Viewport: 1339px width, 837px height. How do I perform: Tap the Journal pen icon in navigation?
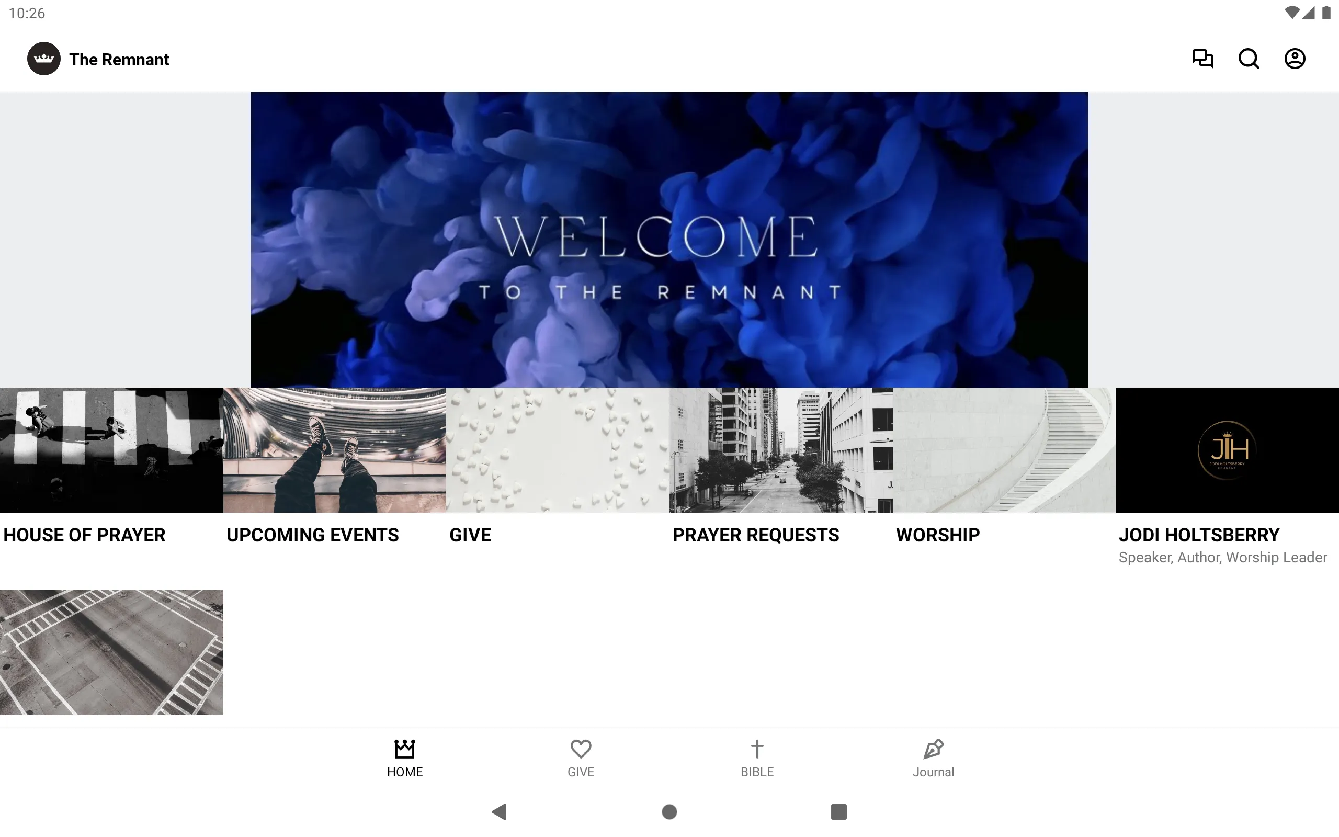[933, 748]
